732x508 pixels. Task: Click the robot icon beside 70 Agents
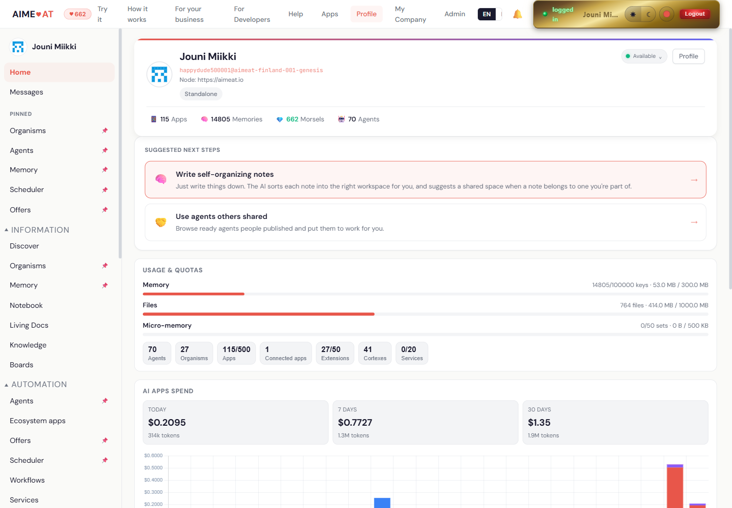[x=342, y=119]
